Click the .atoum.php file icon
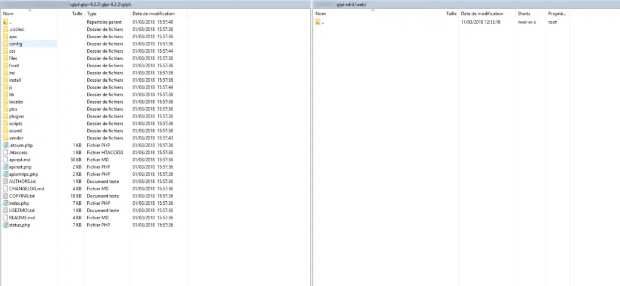This screenshot has width=620, height=286. [5, 145]
